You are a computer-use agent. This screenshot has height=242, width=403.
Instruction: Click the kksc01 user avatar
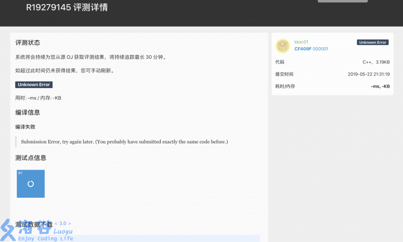(x=283, y=46)
